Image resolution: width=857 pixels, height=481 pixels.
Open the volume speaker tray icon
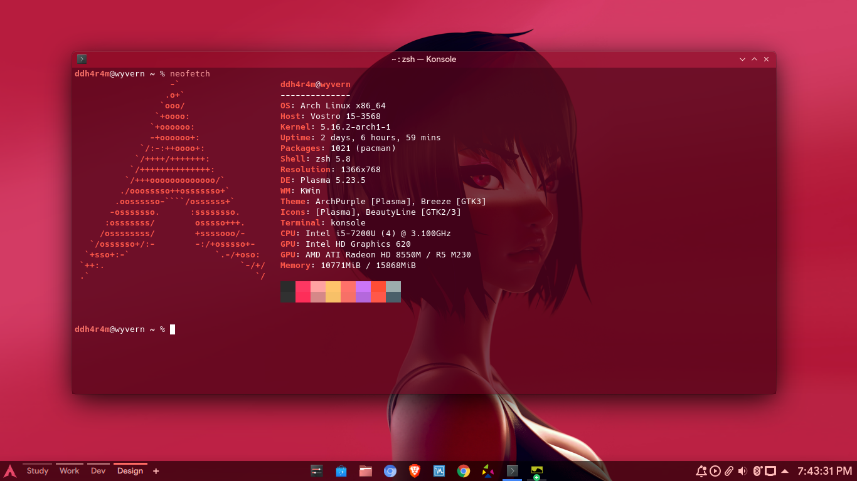pos(743,471)
